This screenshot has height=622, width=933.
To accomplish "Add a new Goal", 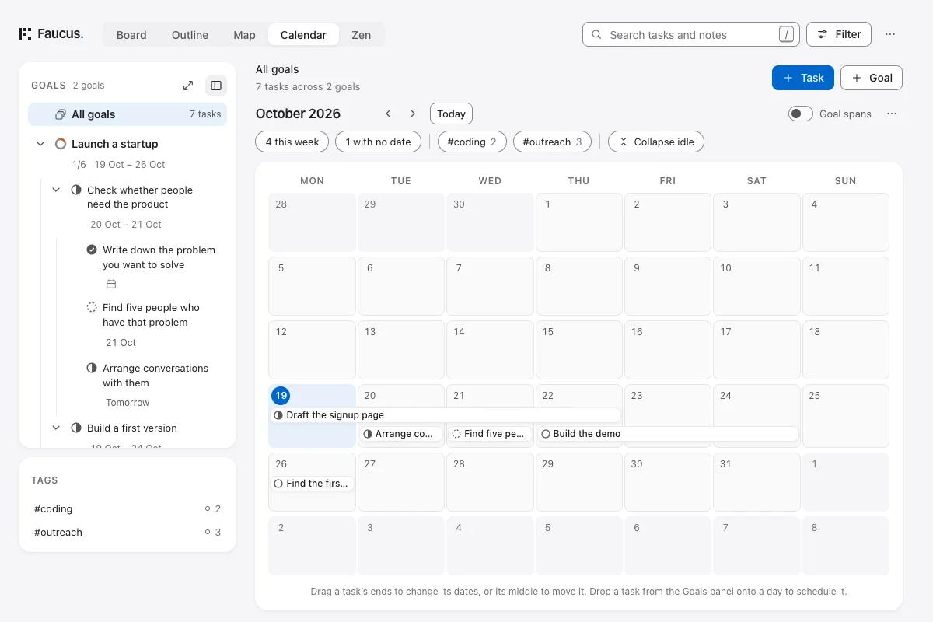I will 872,78.
